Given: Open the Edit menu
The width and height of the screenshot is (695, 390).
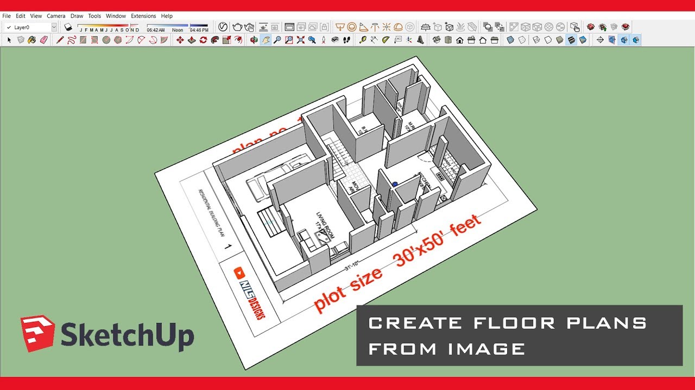Looking at the screenshot, I should click(x=21, y=16).
